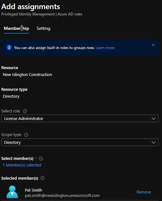Click the info icon beside Select member(s)
The width and height of the screenshot is (162, 201).
click(41, 159)
